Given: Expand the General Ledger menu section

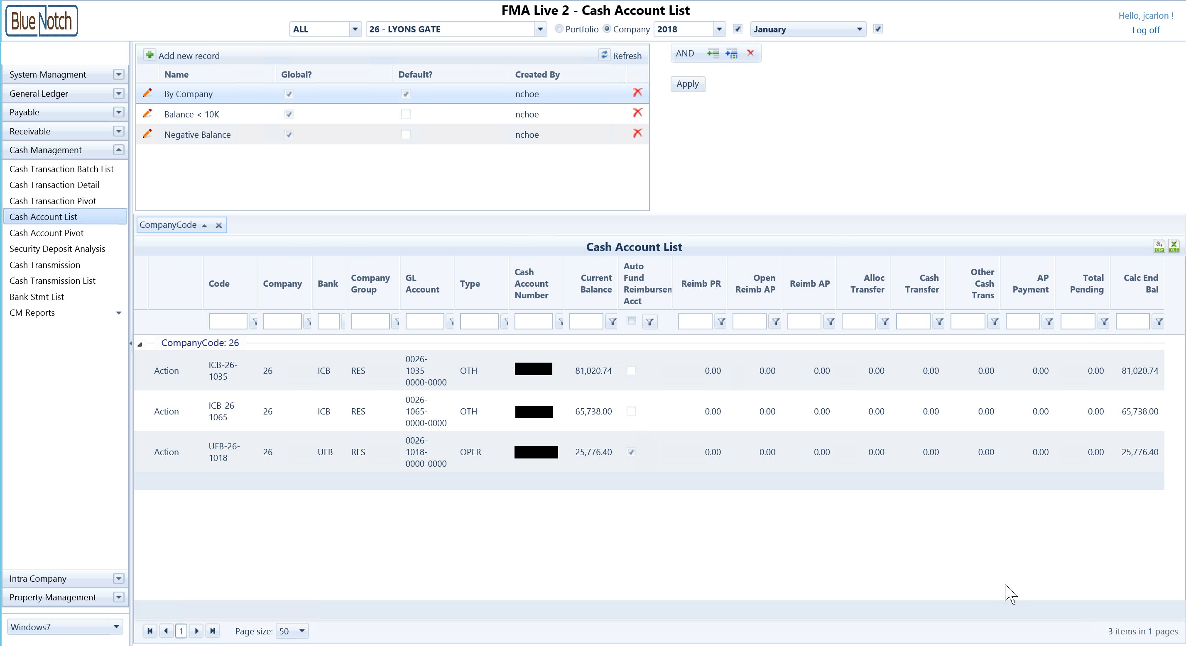Looking at the screenshot, I should tap(119, 93).
